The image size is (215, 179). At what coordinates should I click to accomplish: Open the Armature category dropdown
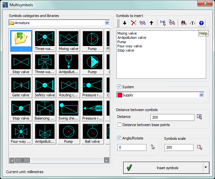[107, 23]
